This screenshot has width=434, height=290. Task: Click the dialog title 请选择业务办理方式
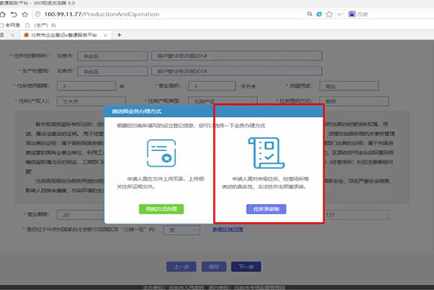[x=137, y=111]
